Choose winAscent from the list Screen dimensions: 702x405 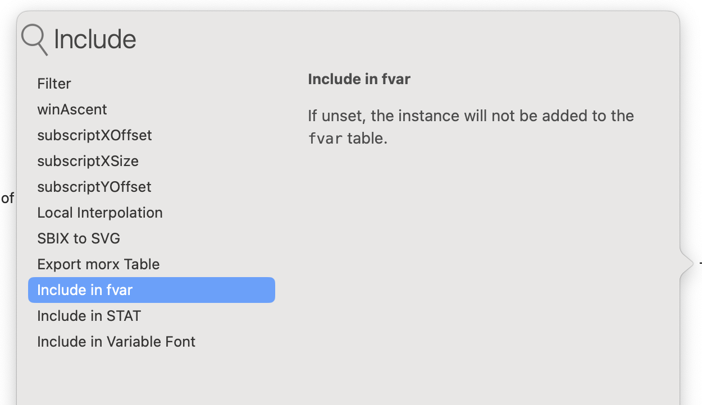click(72, 109)
